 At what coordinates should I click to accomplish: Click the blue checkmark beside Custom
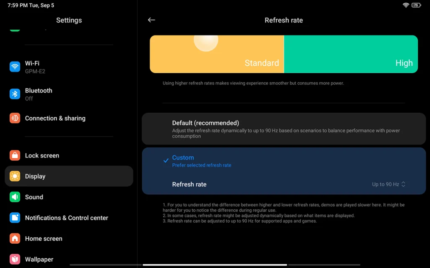(165, 160)
